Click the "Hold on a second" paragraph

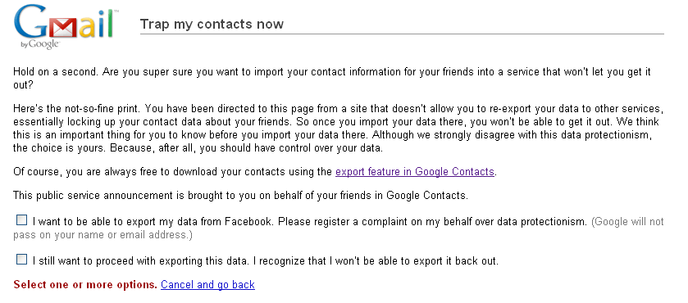tap(332, 78)
